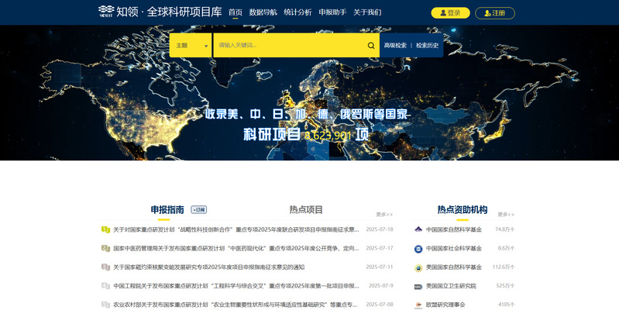Screen dimensions: 619x317
Task: Click the 中国国家社会科学基金 logo icon
Action: (x=418, y=249)
